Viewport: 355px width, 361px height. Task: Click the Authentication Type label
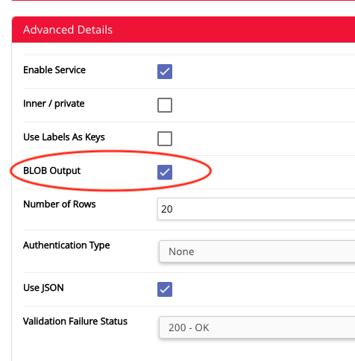pos(66,245)
